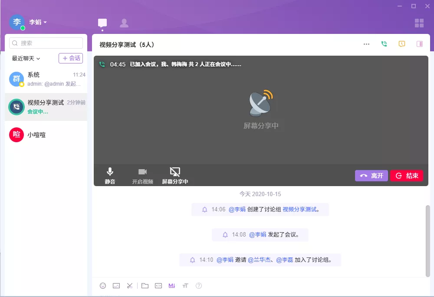
Task: Click the send file folder icon
Action: (x=145, y=286)
